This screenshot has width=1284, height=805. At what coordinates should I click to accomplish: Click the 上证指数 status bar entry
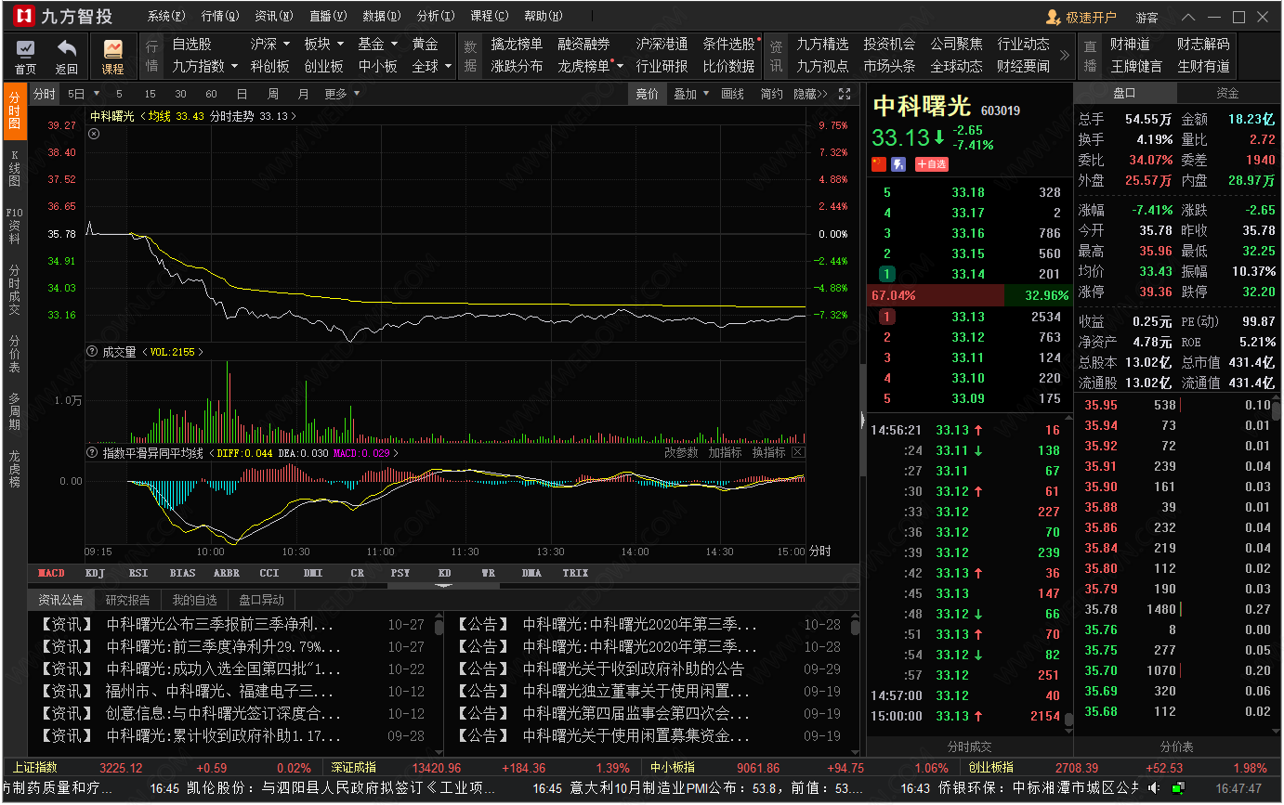[x=34, y=768]
